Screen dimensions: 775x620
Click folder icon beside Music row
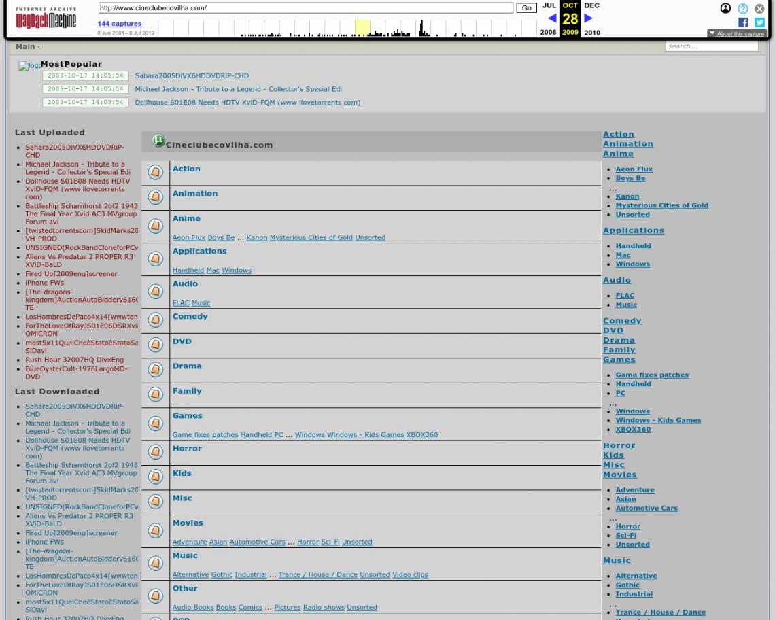(x=156, y=563)
